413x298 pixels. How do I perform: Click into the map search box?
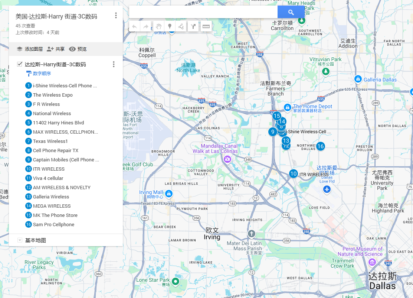(203, 12)
